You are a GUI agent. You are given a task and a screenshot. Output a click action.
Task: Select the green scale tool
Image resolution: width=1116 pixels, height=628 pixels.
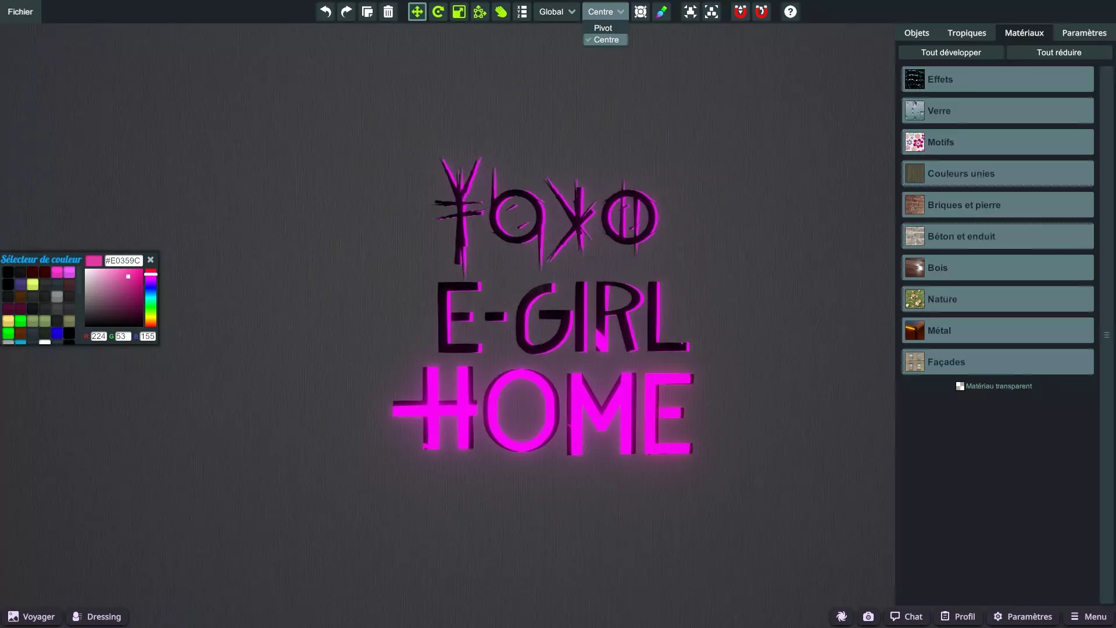tap(459, 12)
